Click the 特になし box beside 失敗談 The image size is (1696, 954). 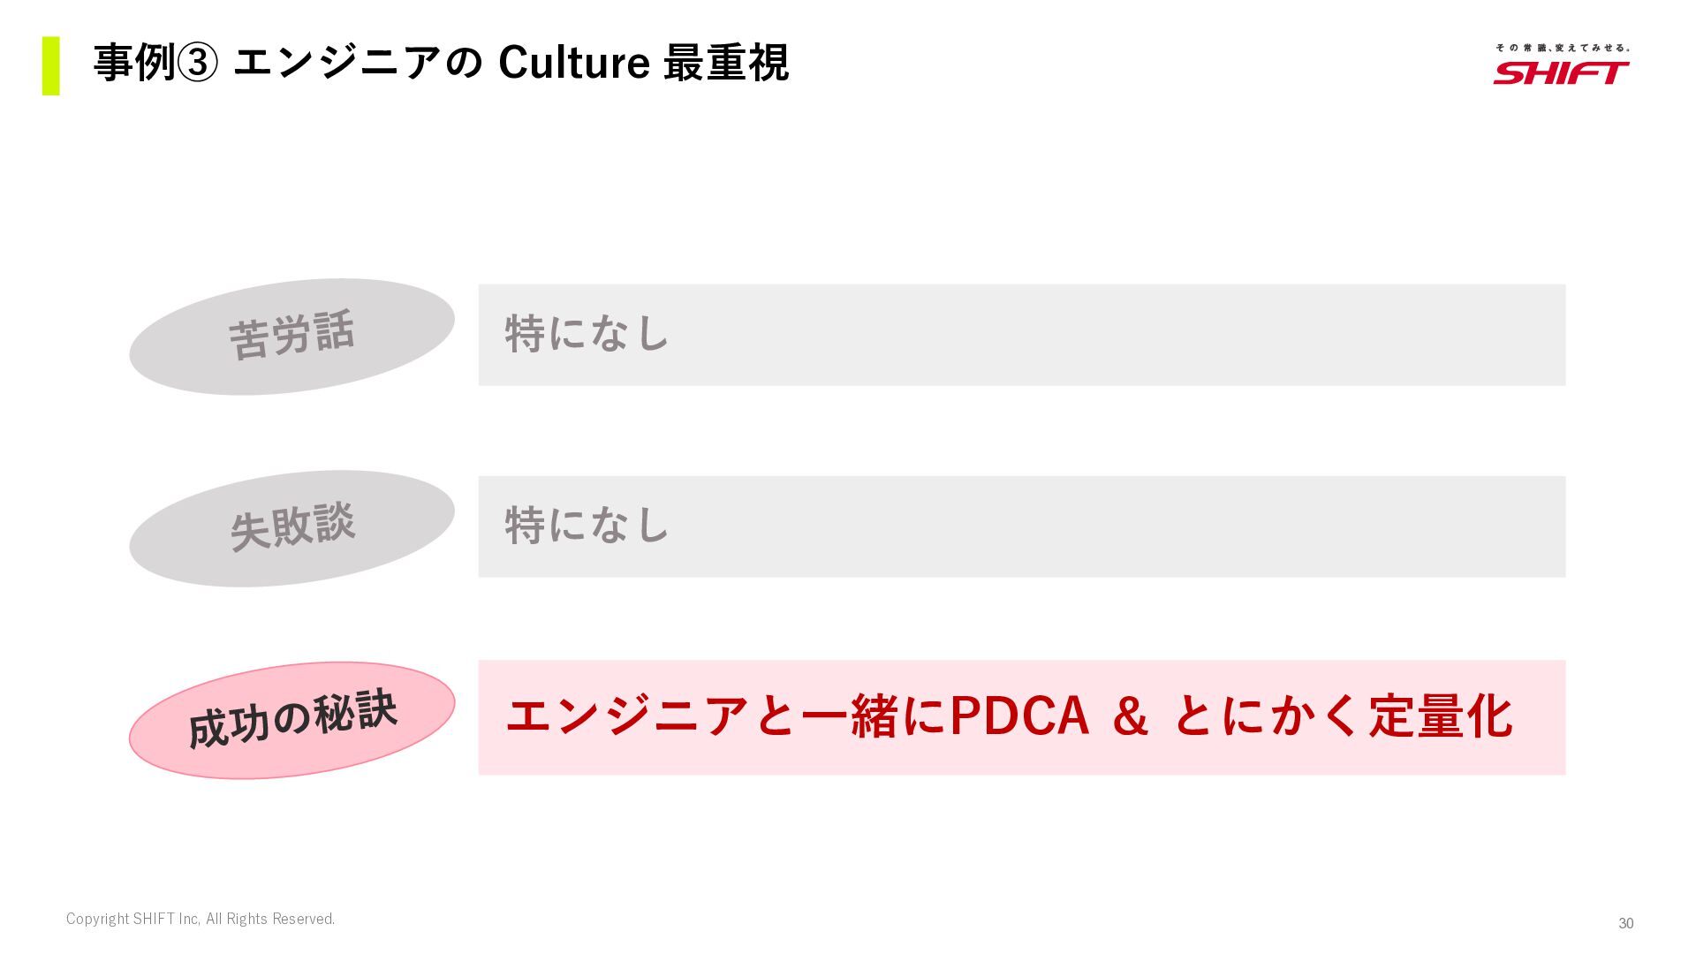pos(1021,526)
